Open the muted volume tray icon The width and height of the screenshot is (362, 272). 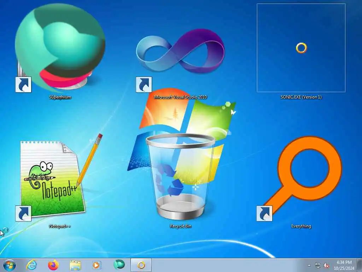point(326,266)
